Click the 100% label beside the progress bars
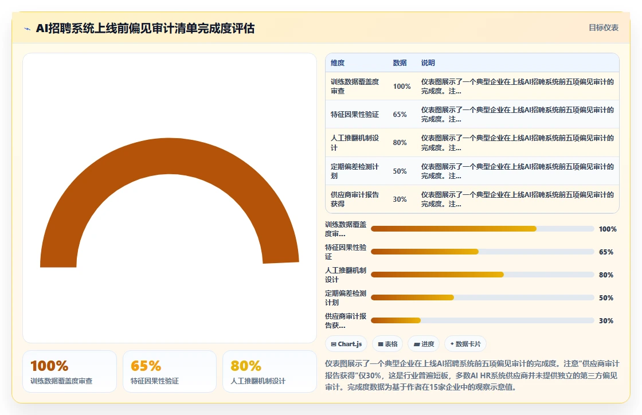Image resolution: width=642 pixels, height=415 pixels. point(608,229)
